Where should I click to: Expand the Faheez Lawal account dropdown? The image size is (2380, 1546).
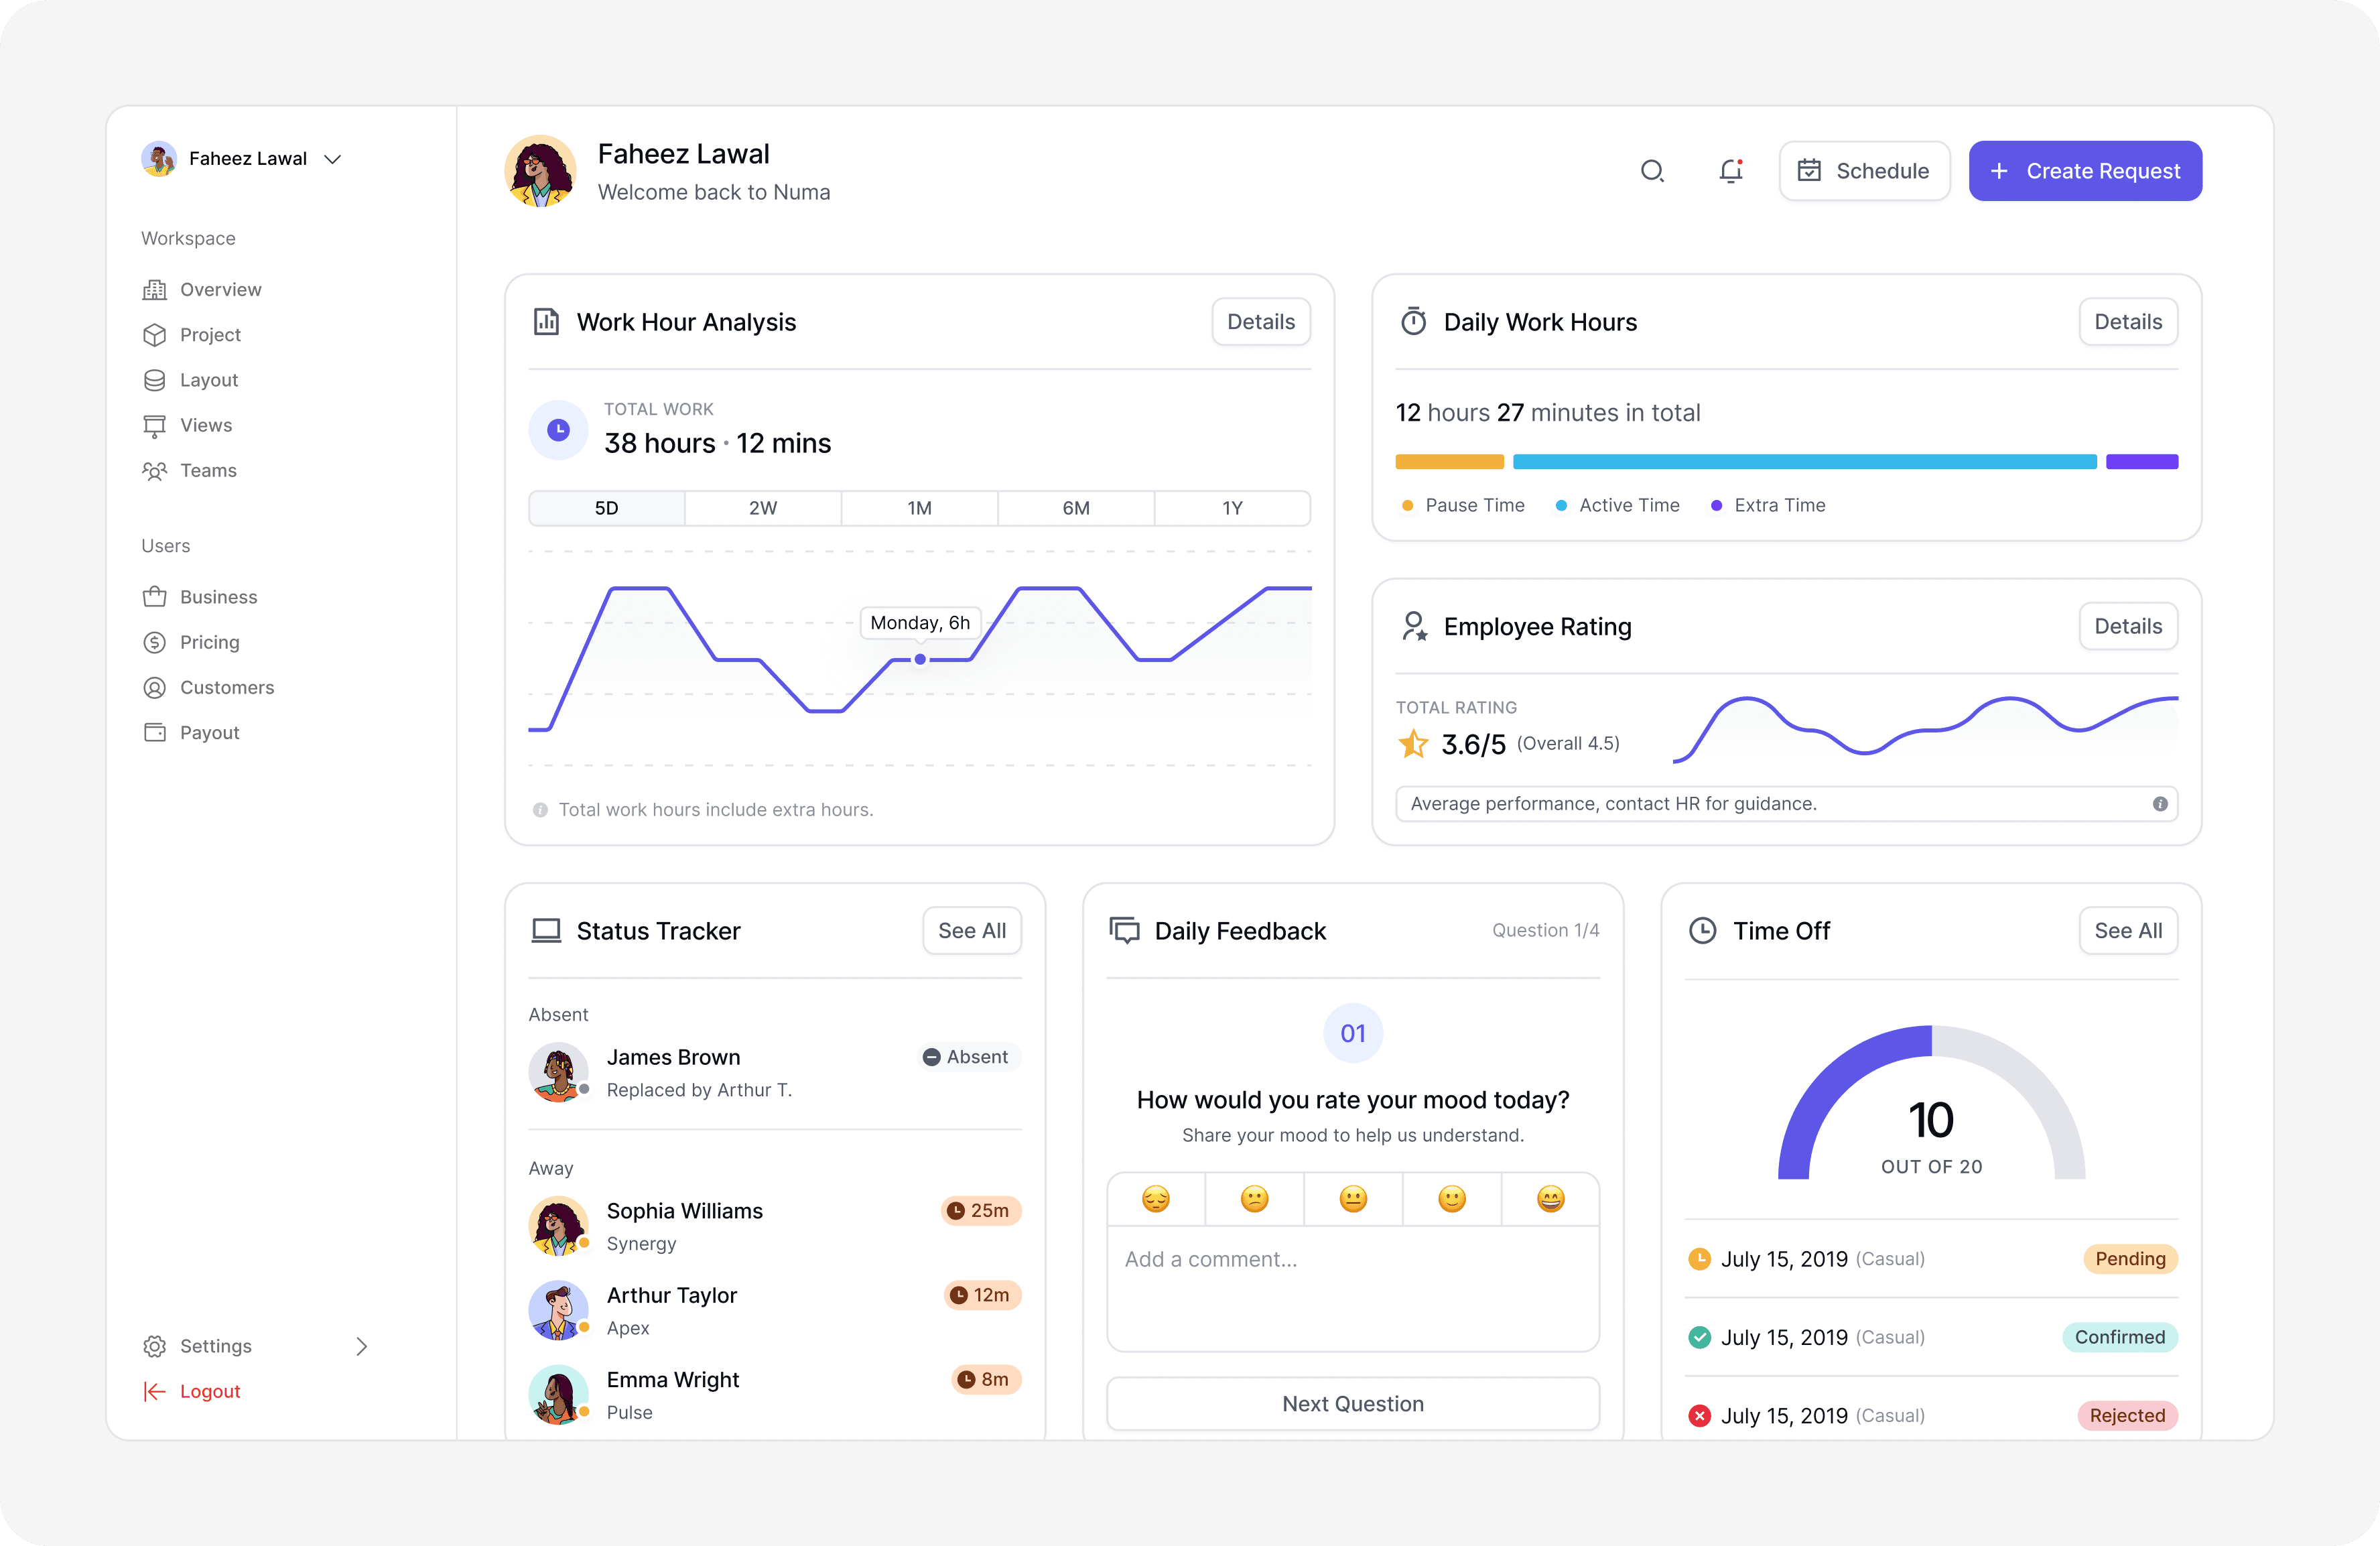[333, 159]
